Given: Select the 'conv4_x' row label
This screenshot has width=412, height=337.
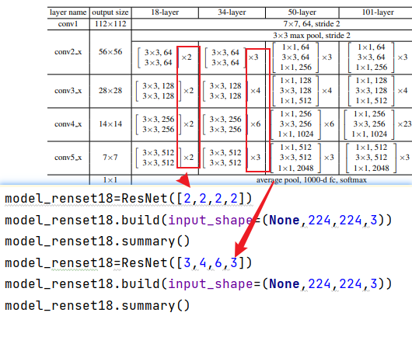Looking at the screenshot, I should coord(68,124).
